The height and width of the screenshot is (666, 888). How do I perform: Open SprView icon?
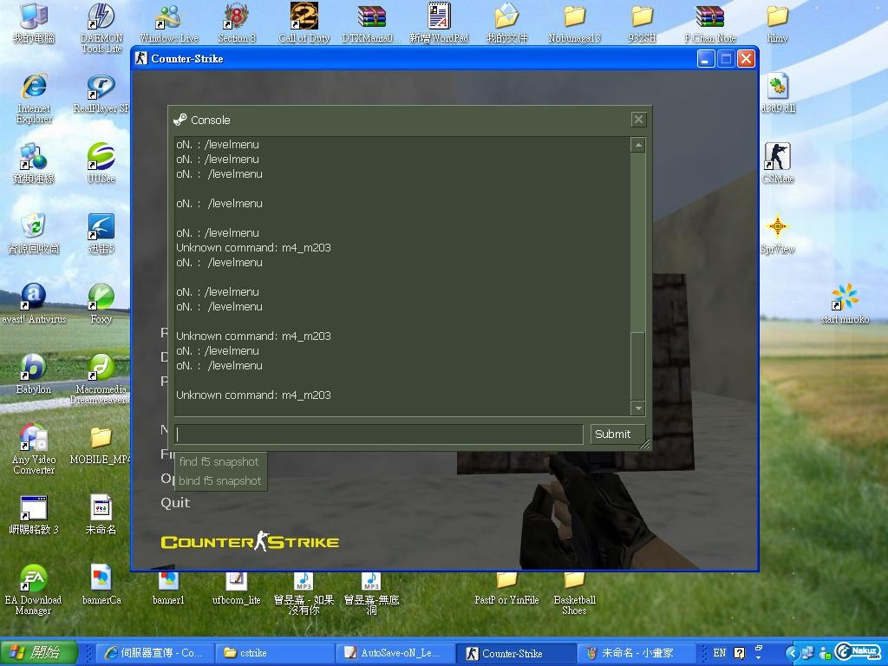778,234
